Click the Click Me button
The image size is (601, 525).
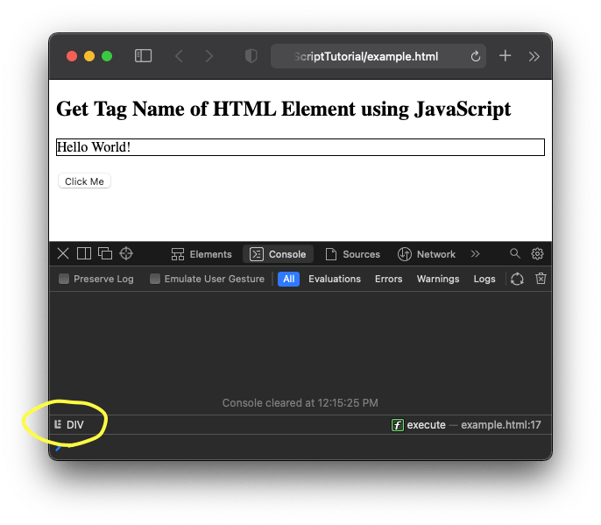pyautogui.click(x=84, y=181)
